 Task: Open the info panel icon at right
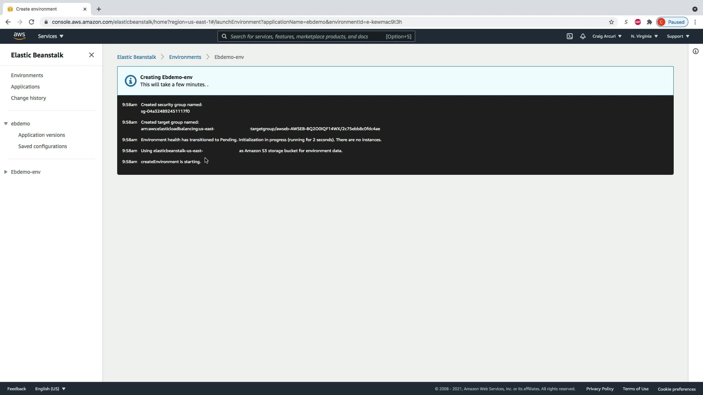[695, 51]
